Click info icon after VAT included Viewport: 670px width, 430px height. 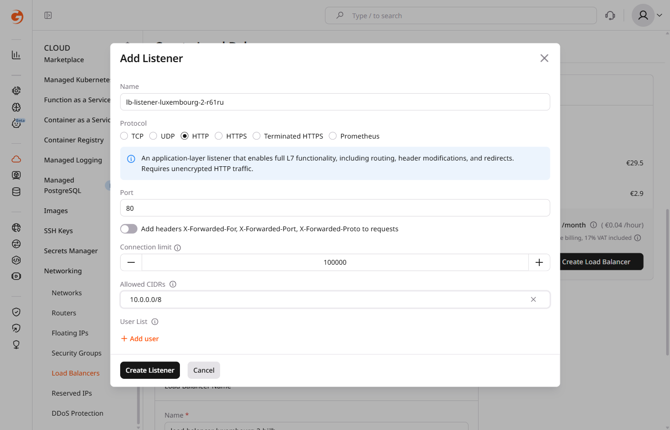637,238
